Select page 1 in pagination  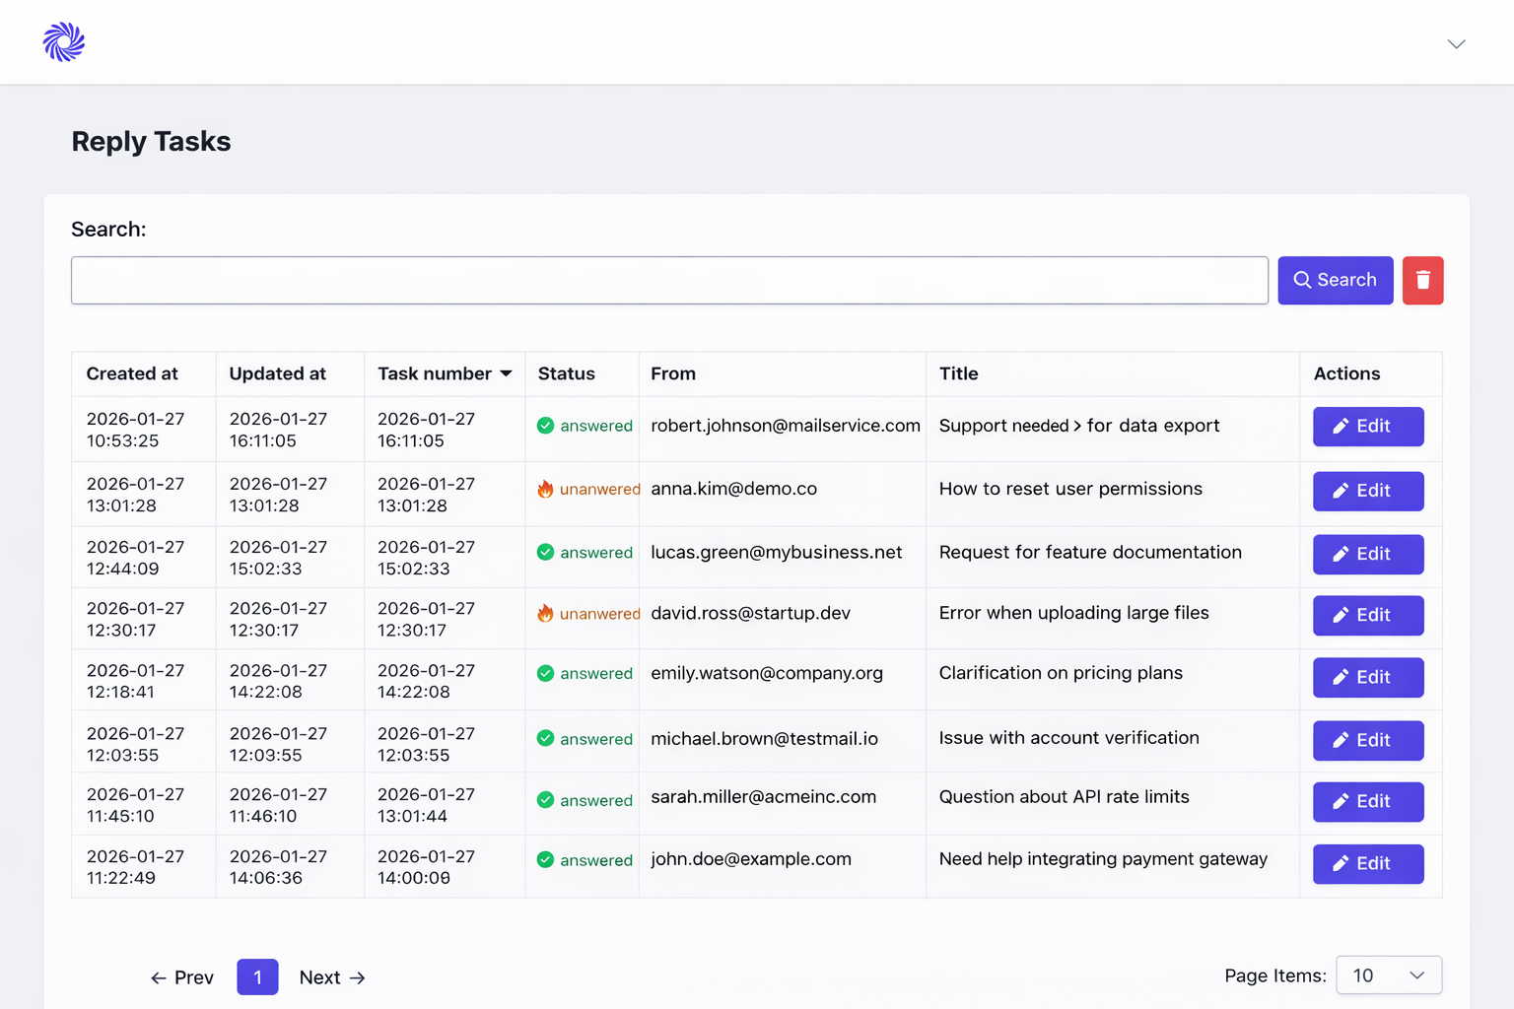pos(257,977)
